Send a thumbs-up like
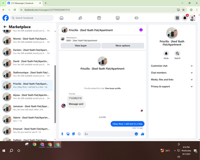200x160 pixels. click(x=142, y=134)
